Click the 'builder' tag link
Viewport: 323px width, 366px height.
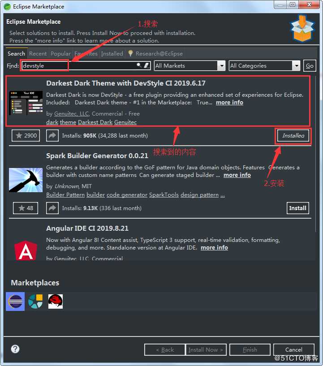(96, 195)
